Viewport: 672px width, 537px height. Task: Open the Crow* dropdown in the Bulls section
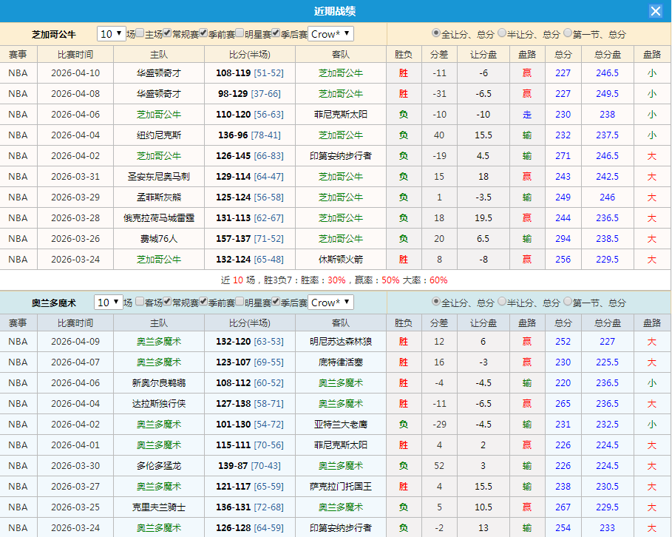[329, 33]
